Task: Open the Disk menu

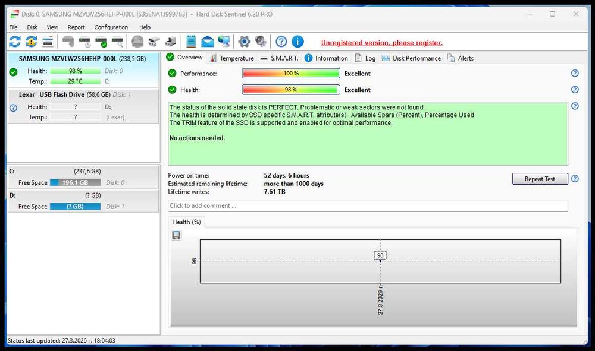Action: [x=32, y=27]
